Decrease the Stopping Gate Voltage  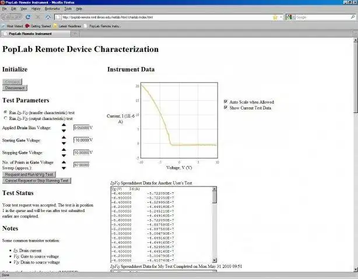pyautogui.click(x=64, y=156)
